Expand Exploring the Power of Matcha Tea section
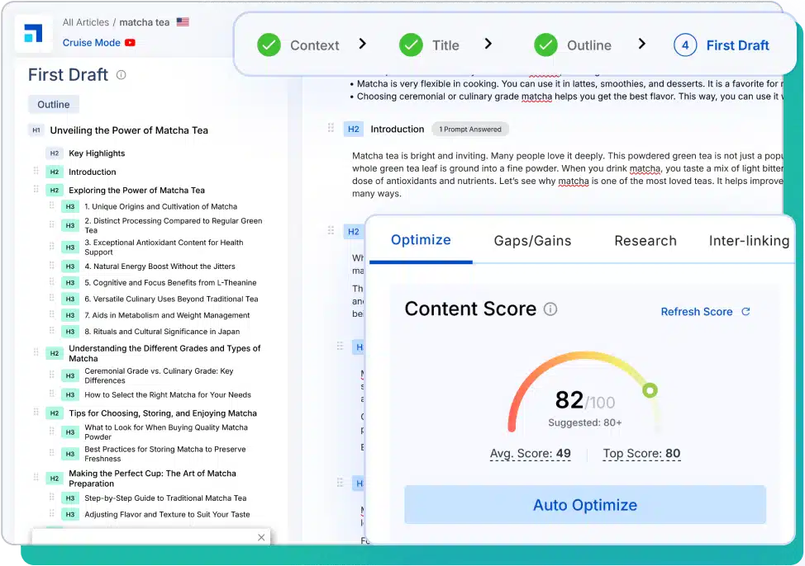 (x=136, y=191)
